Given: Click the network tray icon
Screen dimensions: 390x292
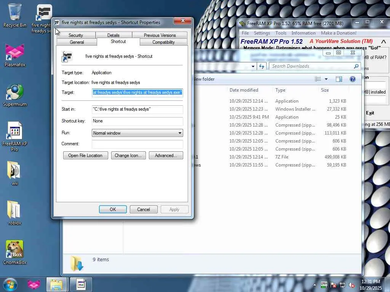Looking at the screenshot, I should click(x=342, y=285).
